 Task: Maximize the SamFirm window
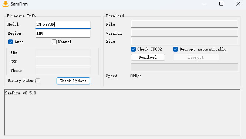221,4
